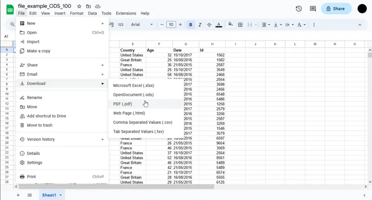Download as Comma Separated Values (.csv)
372x200 pixels.
point(146,122)
